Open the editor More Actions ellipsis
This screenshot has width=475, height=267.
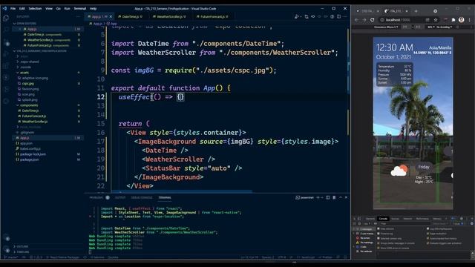345,16
